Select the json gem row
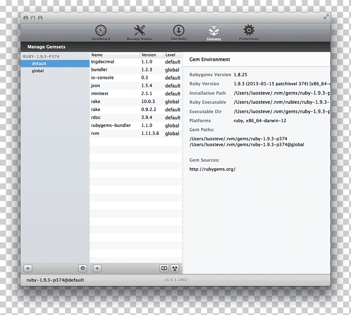Image resolution: width=351 pixels, height=315 pixels. point(136,86)
